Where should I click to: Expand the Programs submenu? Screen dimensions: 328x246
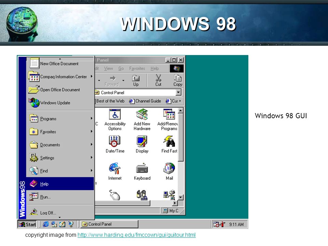point(60,119)
